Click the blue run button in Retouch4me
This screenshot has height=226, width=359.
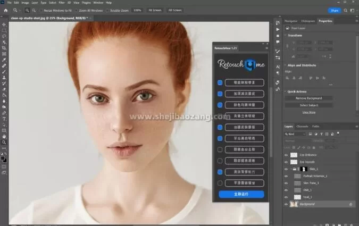[241, 194]
